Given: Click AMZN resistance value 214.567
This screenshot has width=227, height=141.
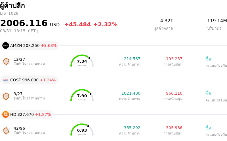Looking at the screenshot, I should 132,59.
